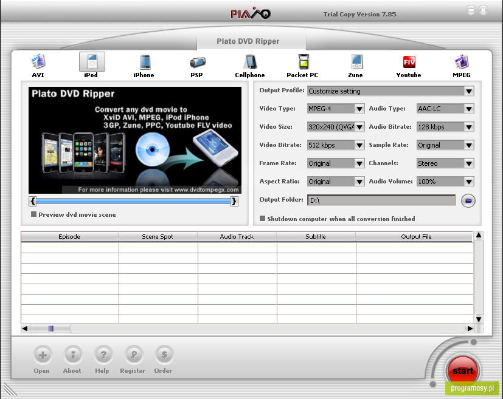Click the red start button
Screen dimensions: 503x399
click(463, 370)
